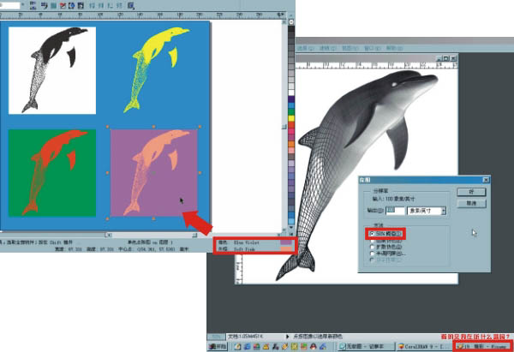Screen dimensions: 514x352
Task: Click rightmost icon on CorelDRAW property bar
Action: [130, 6]
